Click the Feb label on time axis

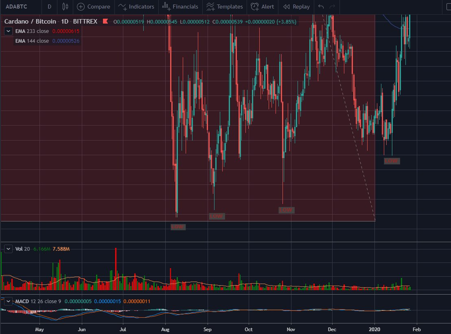coord(416,330)
